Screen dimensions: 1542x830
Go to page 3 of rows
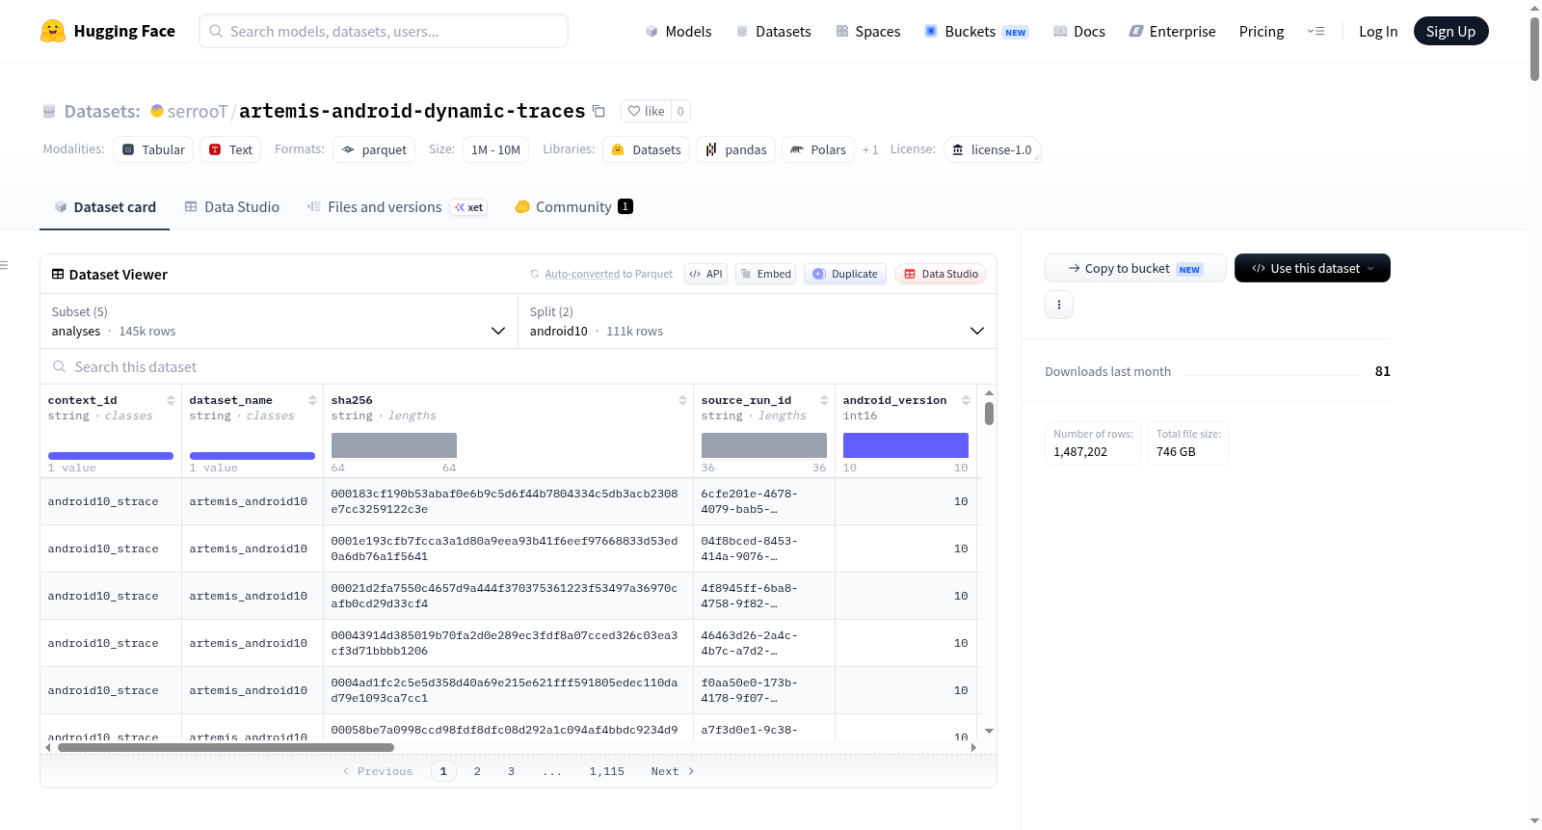[x=511, y=771]
